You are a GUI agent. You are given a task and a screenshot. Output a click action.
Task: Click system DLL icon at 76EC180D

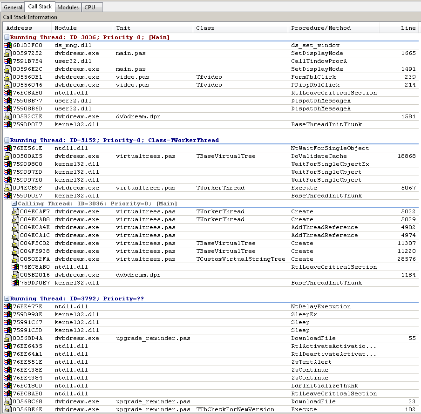[x=8, y=386]
